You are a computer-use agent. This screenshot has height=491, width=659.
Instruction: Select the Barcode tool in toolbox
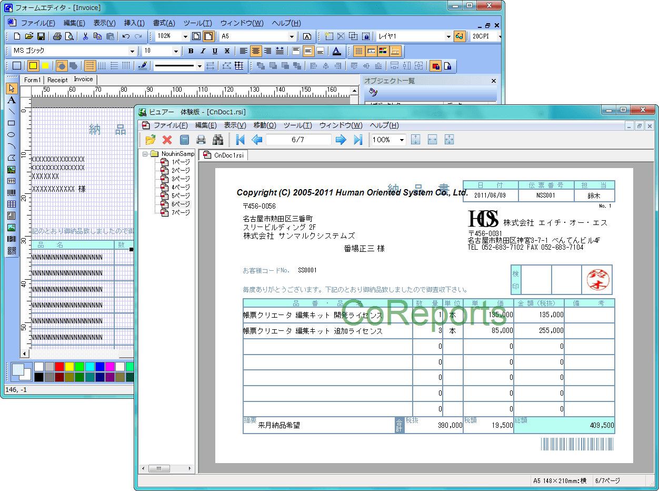tap(12, 192)
